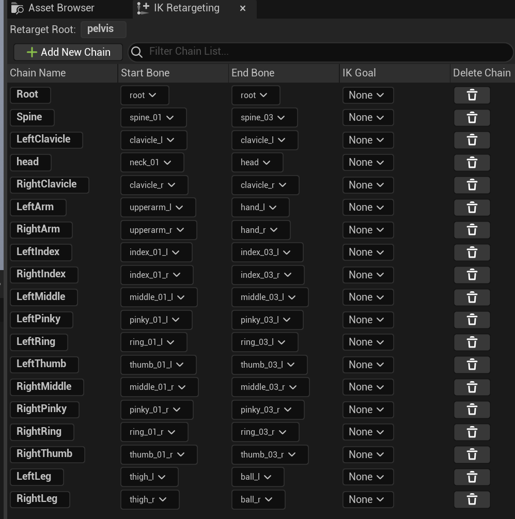Delete the LeftLeg chain
This screenshot has height=519, width=515.
tap(472, 477)
